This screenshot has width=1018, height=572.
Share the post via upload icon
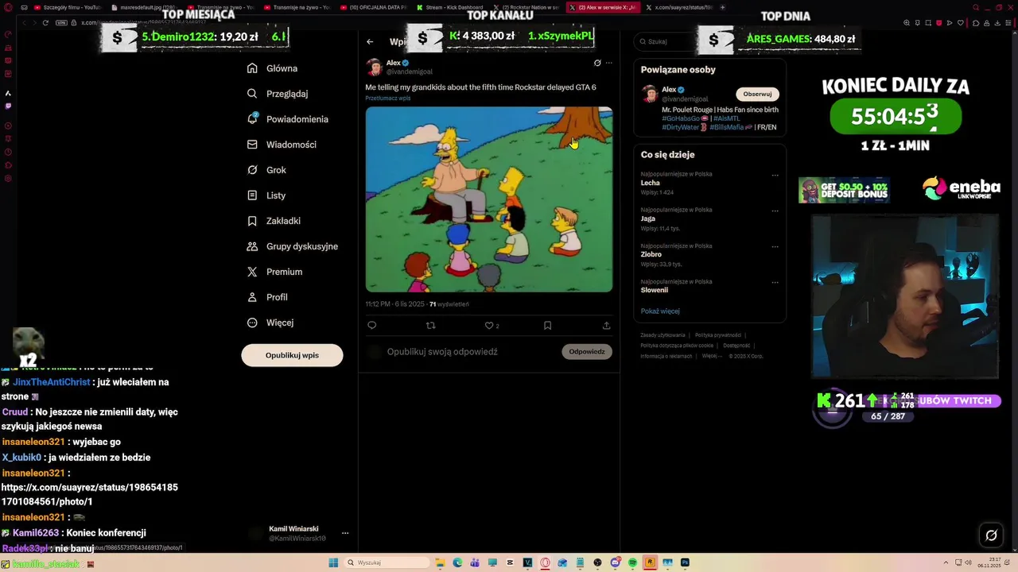click(x=606, y=325)
